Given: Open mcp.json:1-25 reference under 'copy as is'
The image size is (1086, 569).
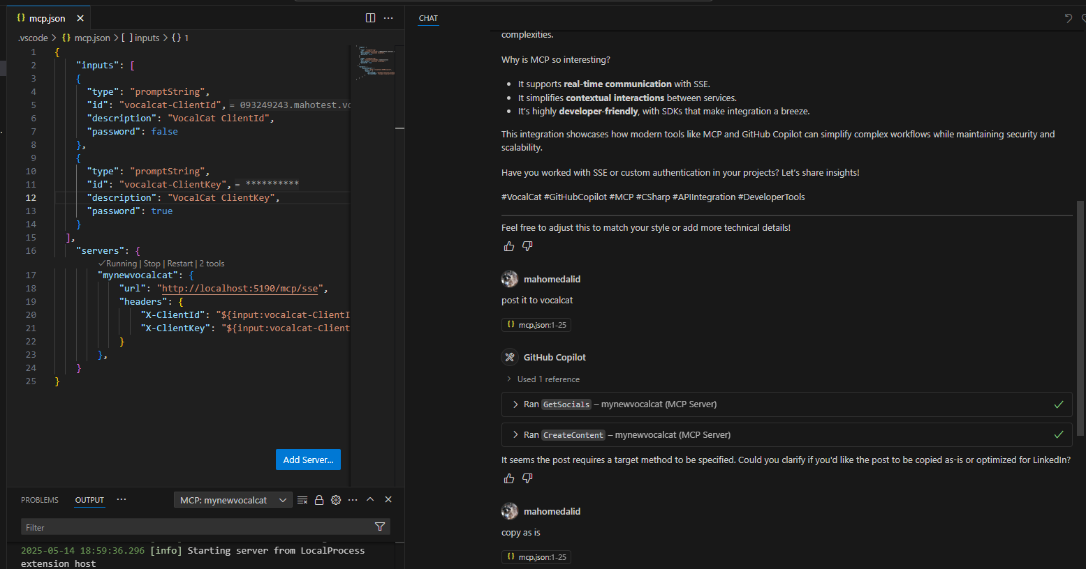Looking at the screenshot, I should point(536,557).
